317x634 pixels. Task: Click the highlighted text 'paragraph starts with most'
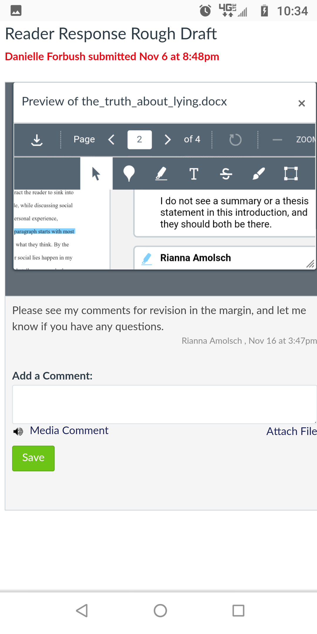[44, 231]
